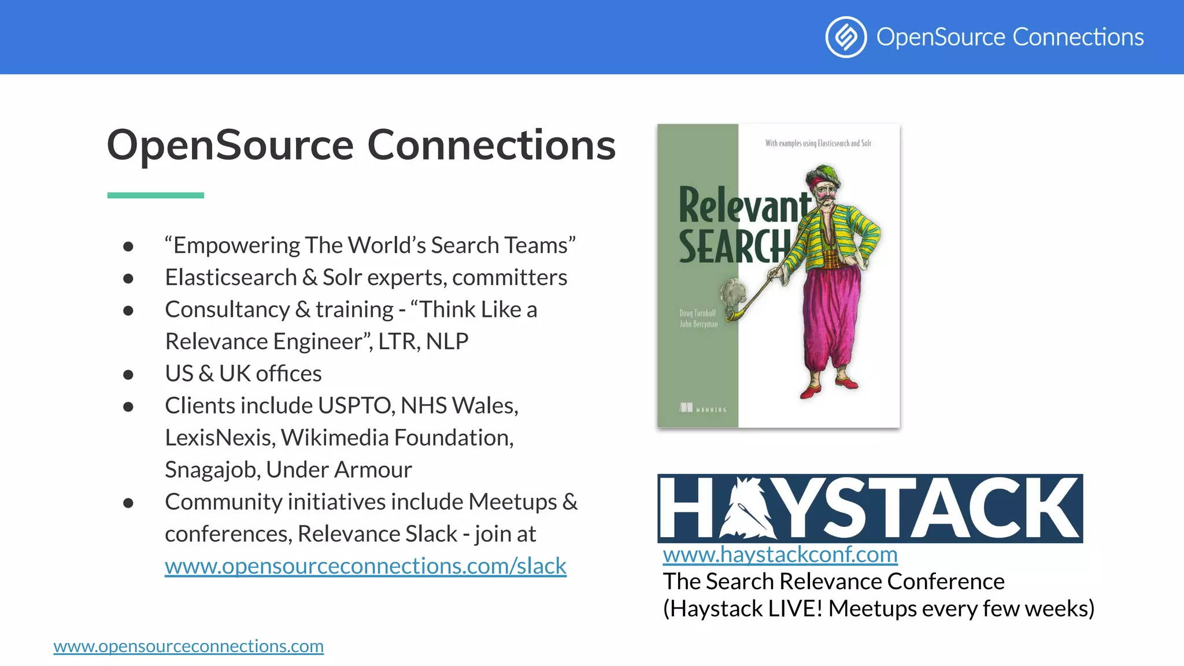Click the line Clients include USPTO, NHS Wales,
The width and height of the screenshot is (1184, 666).
(x=342, y=406)
